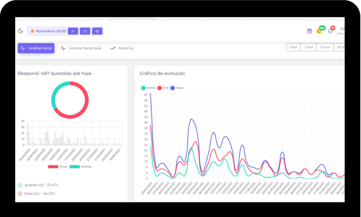Click the flame icon beside Pomodoro
This screenshot has height=217, width=361.
(32, 31)
